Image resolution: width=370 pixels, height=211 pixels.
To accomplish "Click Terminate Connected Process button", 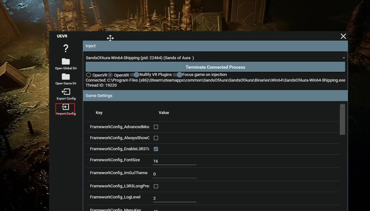I will click(x=215, y=67).
